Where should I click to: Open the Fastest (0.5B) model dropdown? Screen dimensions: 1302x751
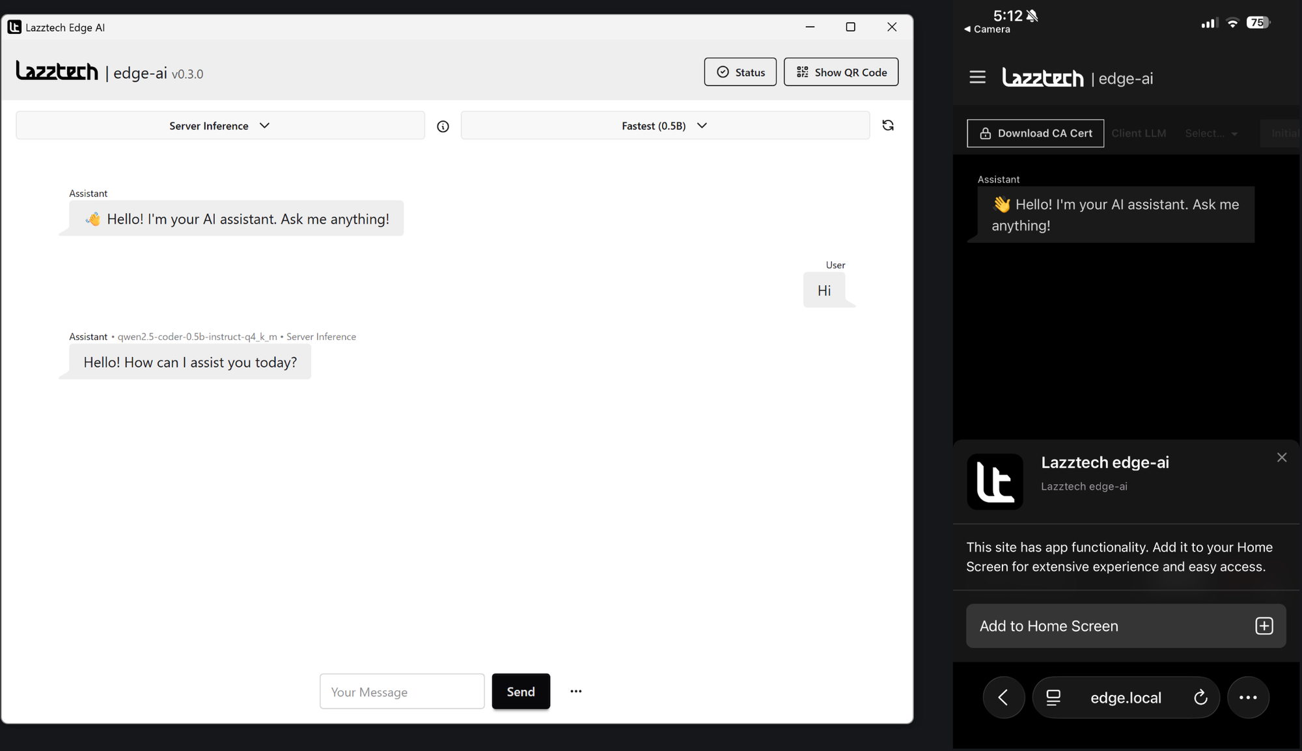point(665,126)
